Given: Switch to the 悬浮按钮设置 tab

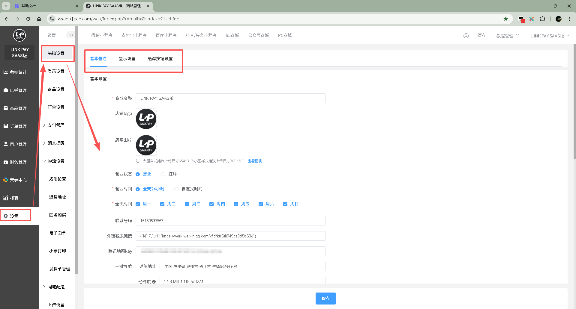Looking at the screenshot, I should point(160,59).
